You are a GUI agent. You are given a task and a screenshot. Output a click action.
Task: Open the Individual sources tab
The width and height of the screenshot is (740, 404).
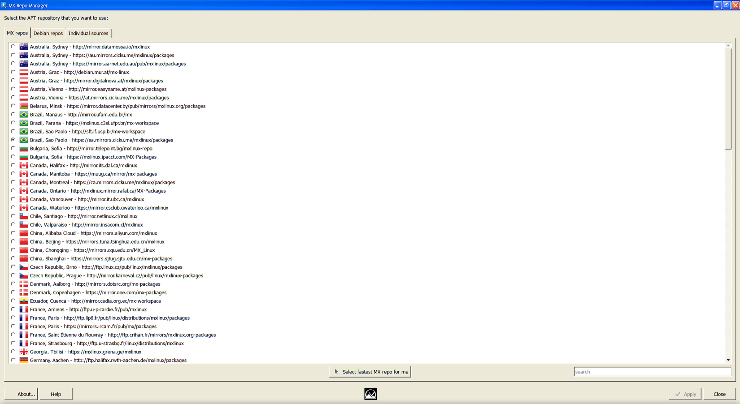(88, 33)
